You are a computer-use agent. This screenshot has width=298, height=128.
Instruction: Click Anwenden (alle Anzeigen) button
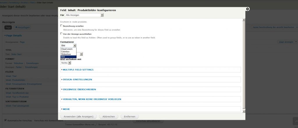[x=78, y=116]
